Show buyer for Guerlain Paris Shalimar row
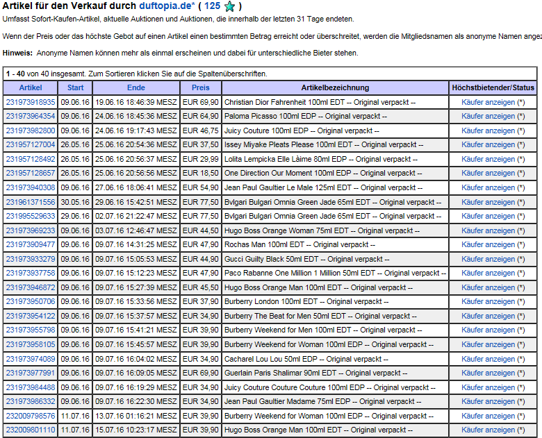Viewport: 542px width, 438px height. pos(488,373)
